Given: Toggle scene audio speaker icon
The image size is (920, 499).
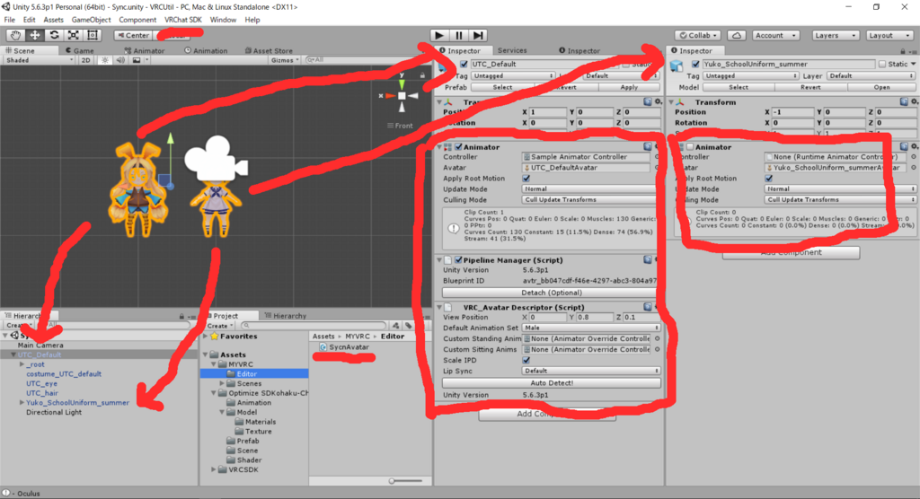Looking at the screenshot, I should [119, 60].
